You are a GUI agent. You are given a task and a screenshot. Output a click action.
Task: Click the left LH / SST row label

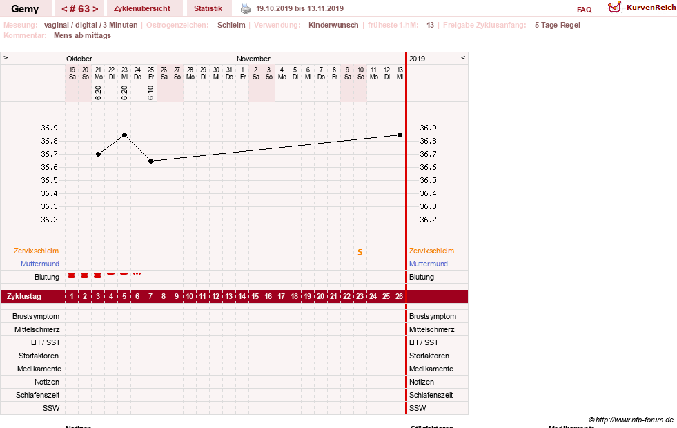click(x=46, y=342)
